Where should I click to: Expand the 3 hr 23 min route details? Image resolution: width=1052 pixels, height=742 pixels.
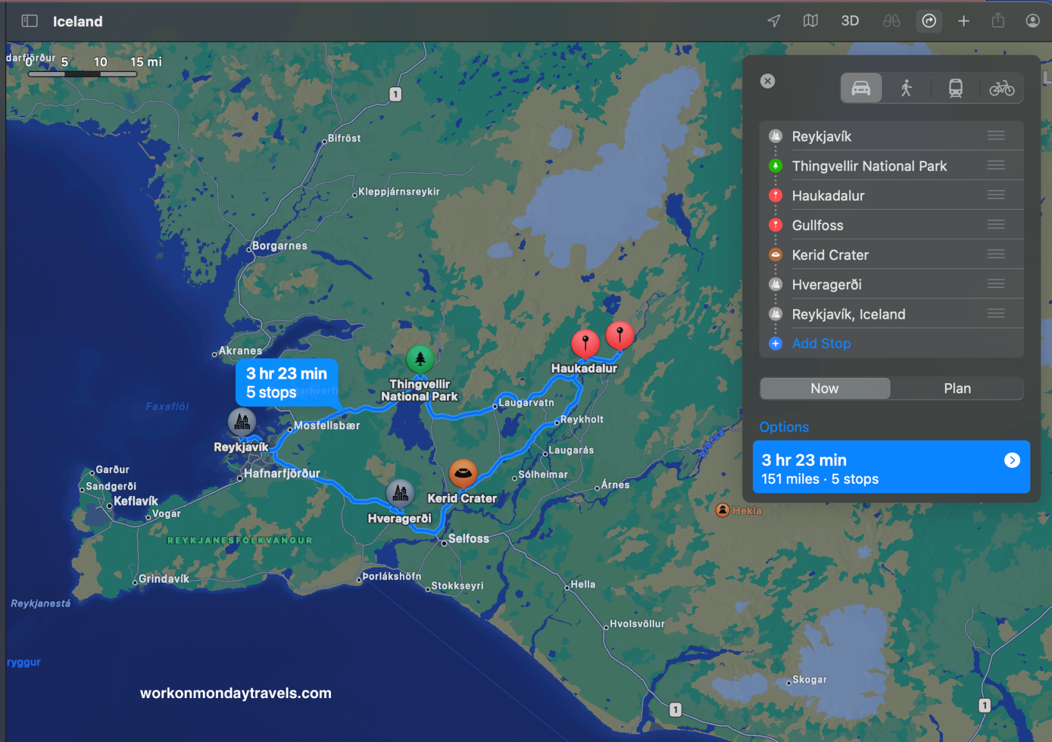[1012, 460]
